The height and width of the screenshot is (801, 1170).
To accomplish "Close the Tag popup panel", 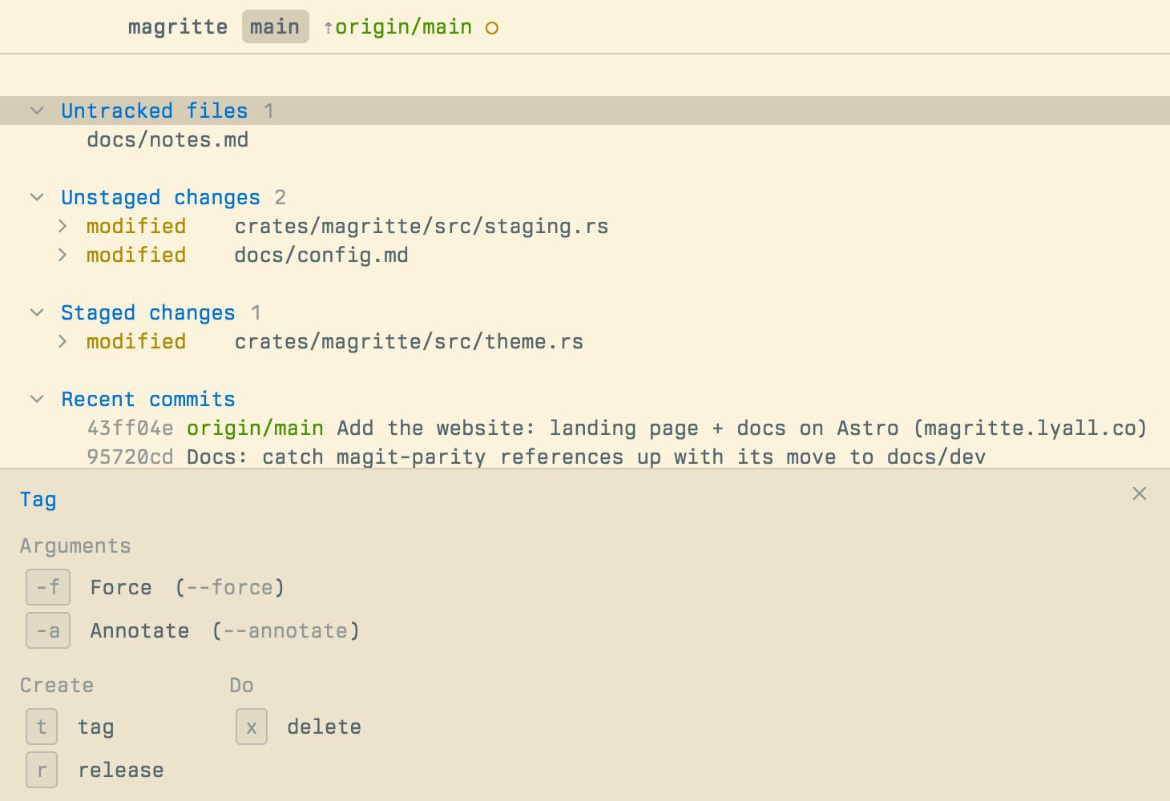I will click(x=1139, y=493).
